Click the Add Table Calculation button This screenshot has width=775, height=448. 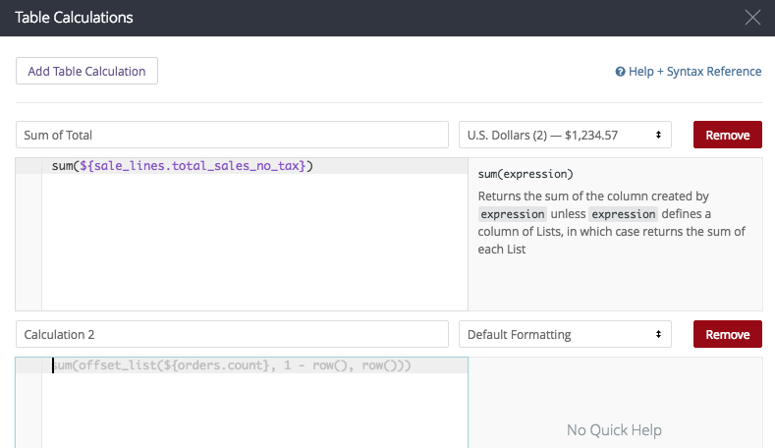point(87,71)
